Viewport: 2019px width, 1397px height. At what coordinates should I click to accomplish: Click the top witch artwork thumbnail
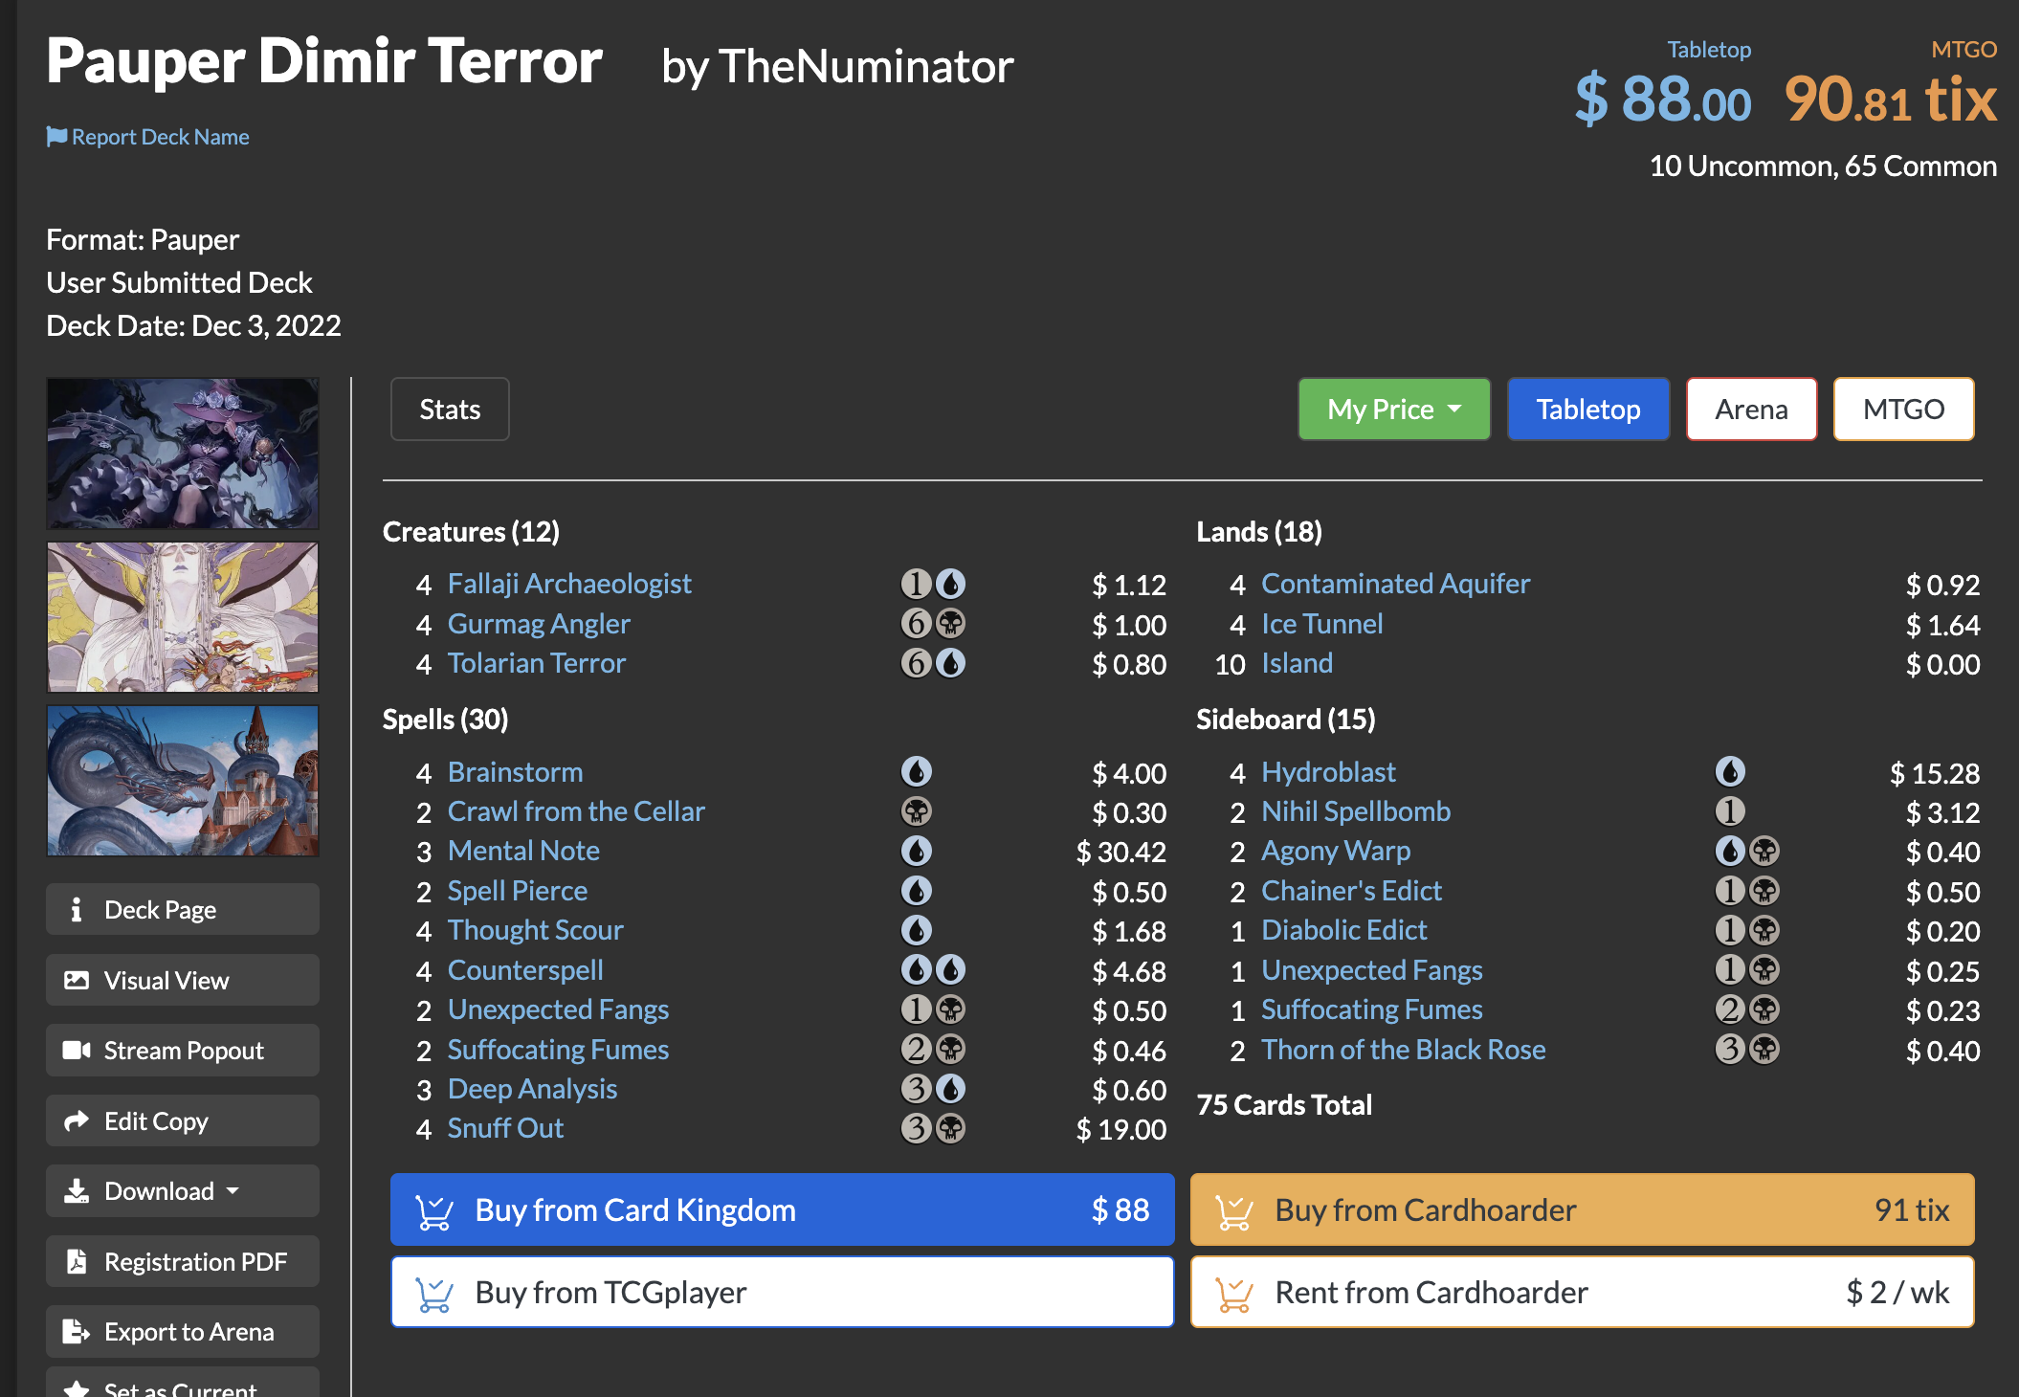pos(183,454)
